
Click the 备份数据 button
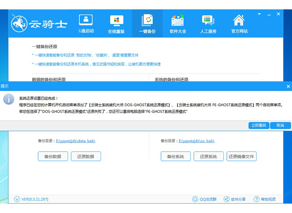(53, 156)
